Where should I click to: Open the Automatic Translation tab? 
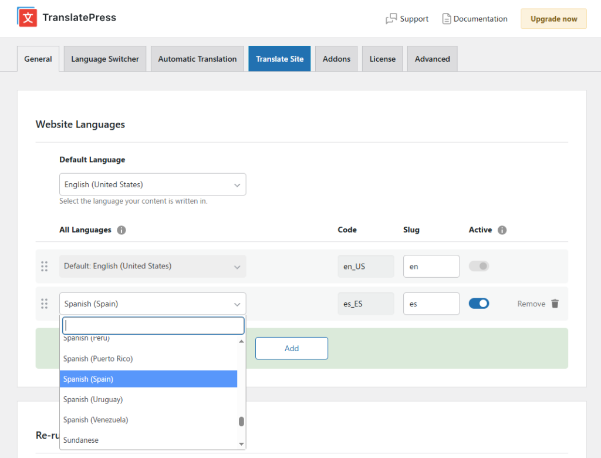tap(197, 58)
